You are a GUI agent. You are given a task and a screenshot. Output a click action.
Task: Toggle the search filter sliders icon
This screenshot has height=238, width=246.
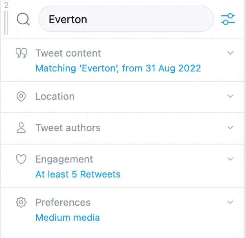[x=228, y=19]
